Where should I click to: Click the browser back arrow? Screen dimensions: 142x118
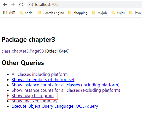(5, 5)
